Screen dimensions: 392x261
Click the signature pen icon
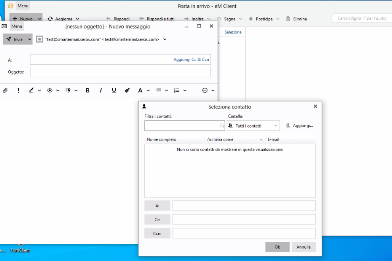31,91
